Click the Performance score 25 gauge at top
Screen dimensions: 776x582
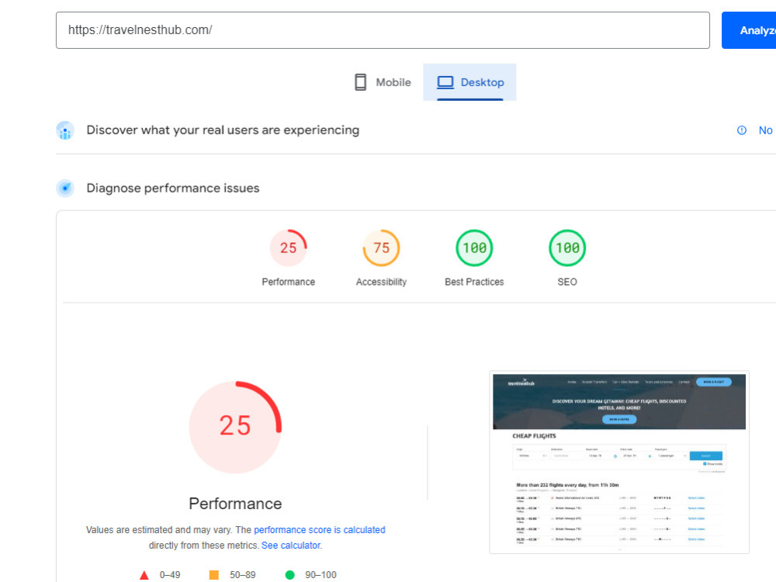(289, 248)
